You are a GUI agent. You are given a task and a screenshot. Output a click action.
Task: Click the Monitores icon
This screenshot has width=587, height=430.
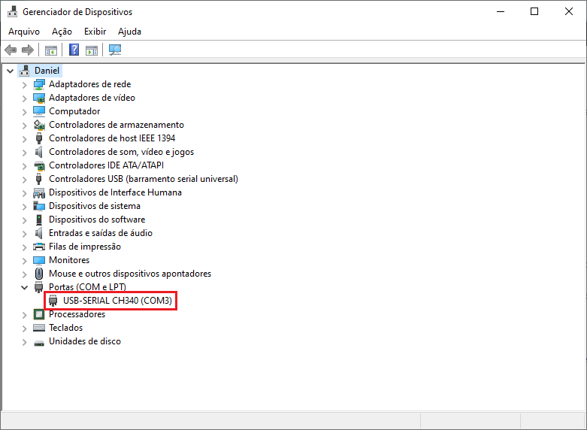(39, 260)
